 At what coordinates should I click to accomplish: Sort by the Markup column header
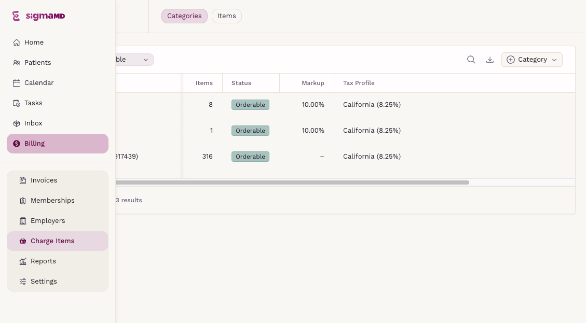(313, 83)
